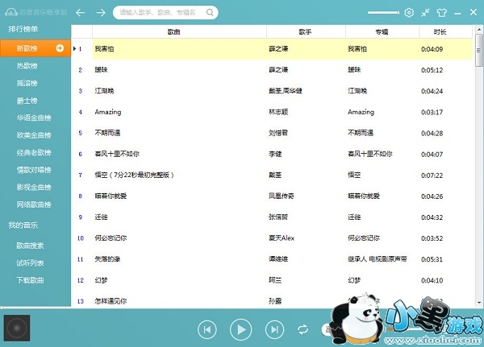Click the 排行榜单 section header
This screenshot has height=347, width=484.
pyautogui.click(x=23, y=29)
